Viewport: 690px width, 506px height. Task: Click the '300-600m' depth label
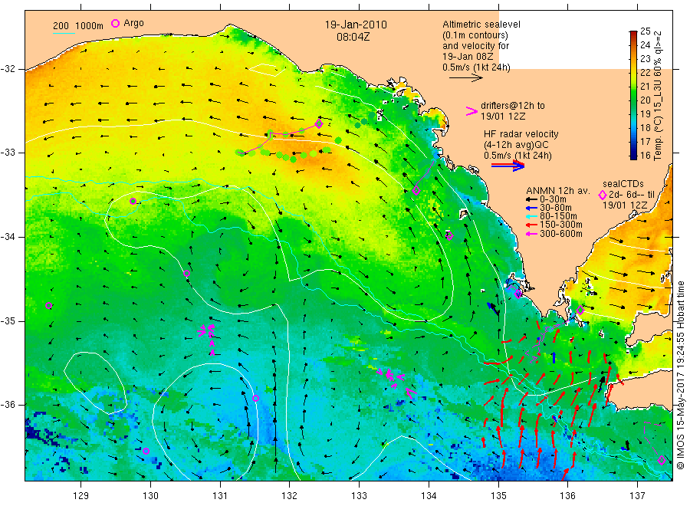coord(561,234)
